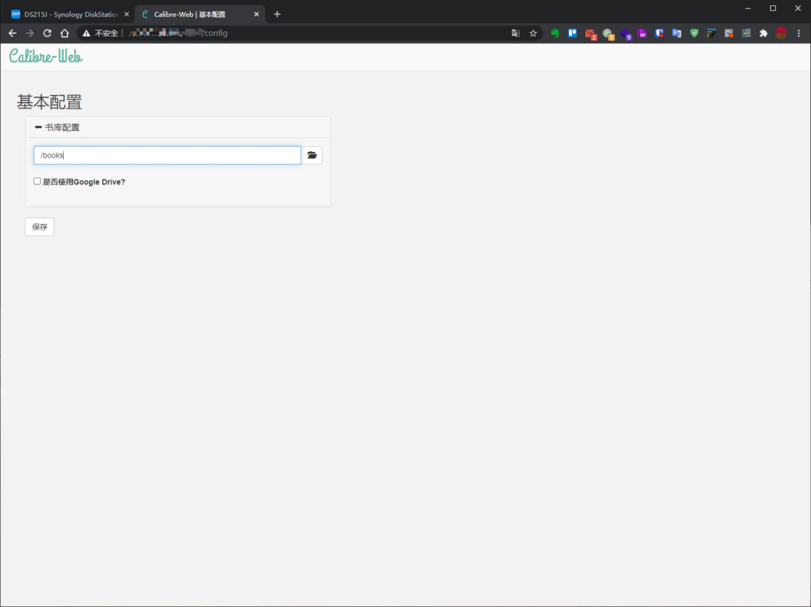Screen dimensions: 811x607
Task: Enable the Google Drive checkbox
Action: 38,182
